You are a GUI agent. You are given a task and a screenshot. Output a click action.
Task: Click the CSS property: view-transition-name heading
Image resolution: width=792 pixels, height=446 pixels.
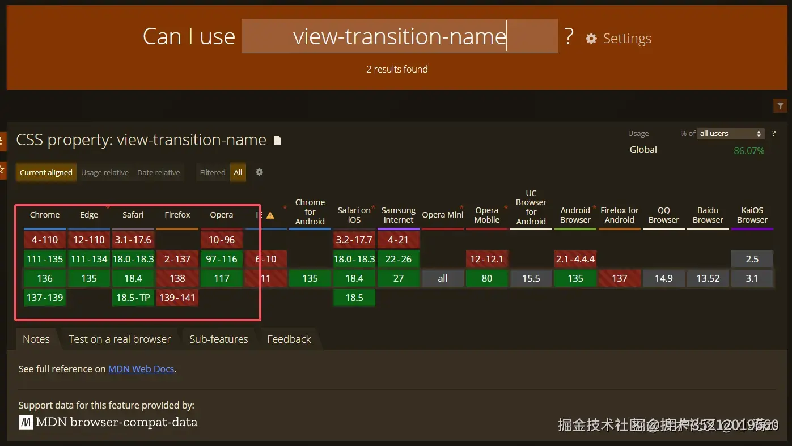pos(141,139)
